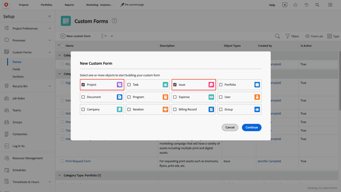Check the Task object checkbox
Viewport: 341px width, 192px height.
[x=129, y=85]
